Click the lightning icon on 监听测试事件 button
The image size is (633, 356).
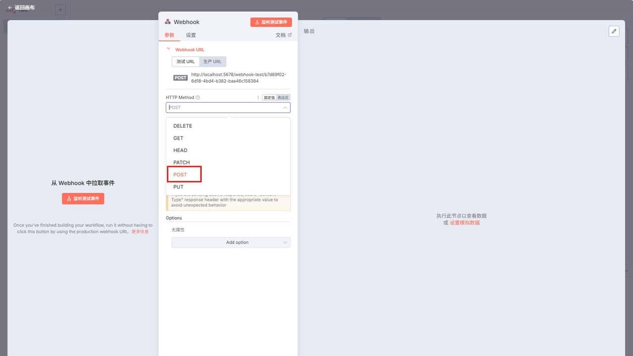(x=258, y=22)
